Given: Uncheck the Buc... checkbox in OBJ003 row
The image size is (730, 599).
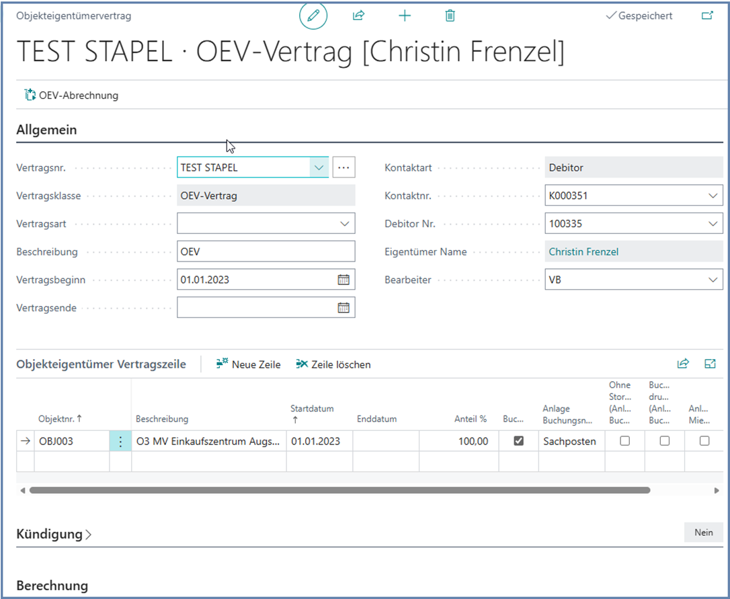Looking at the screenshot, I should click(518, 442).
